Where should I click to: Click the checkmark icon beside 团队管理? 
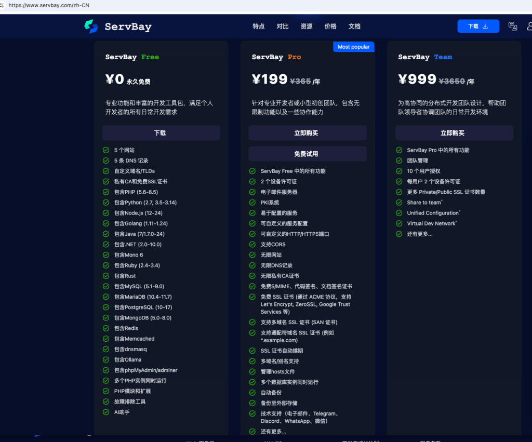(399, 160)
